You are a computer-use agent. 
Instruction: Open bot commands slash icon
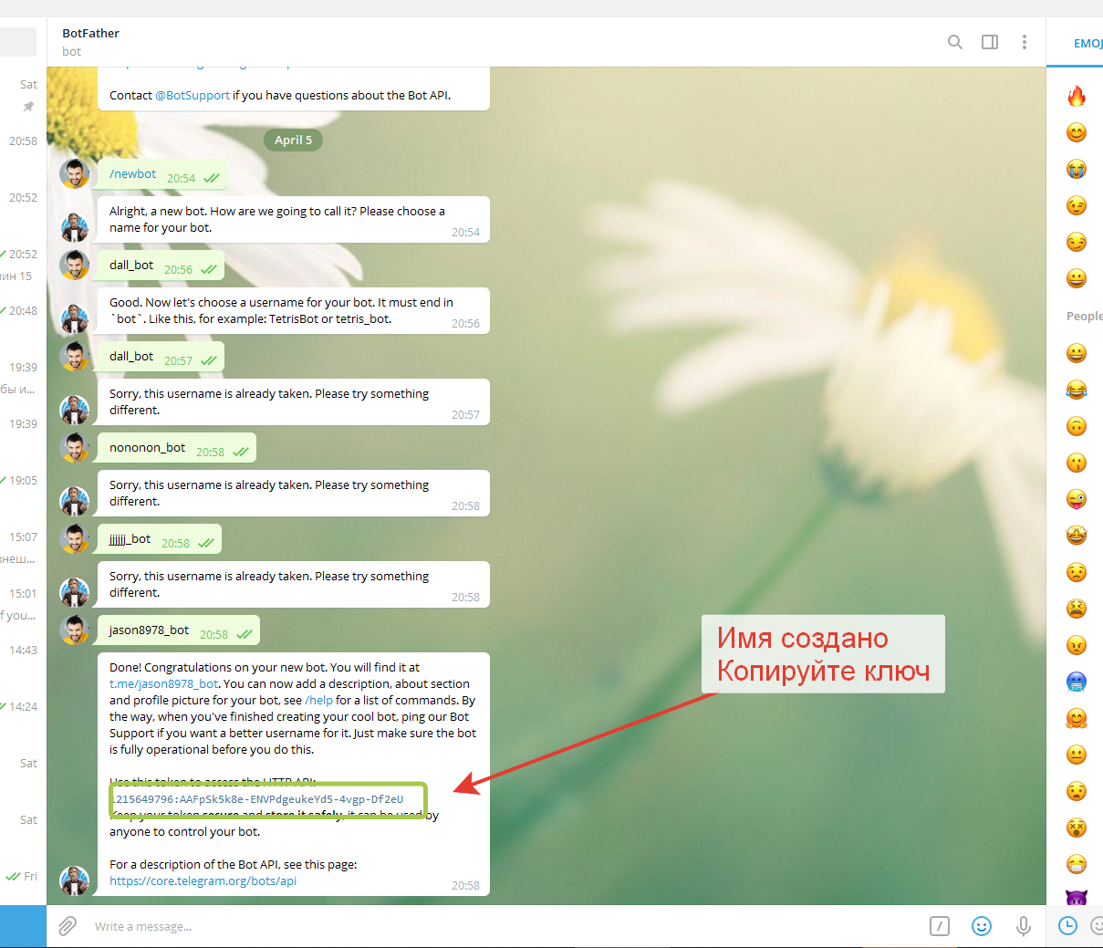click(x=940, y=926)
